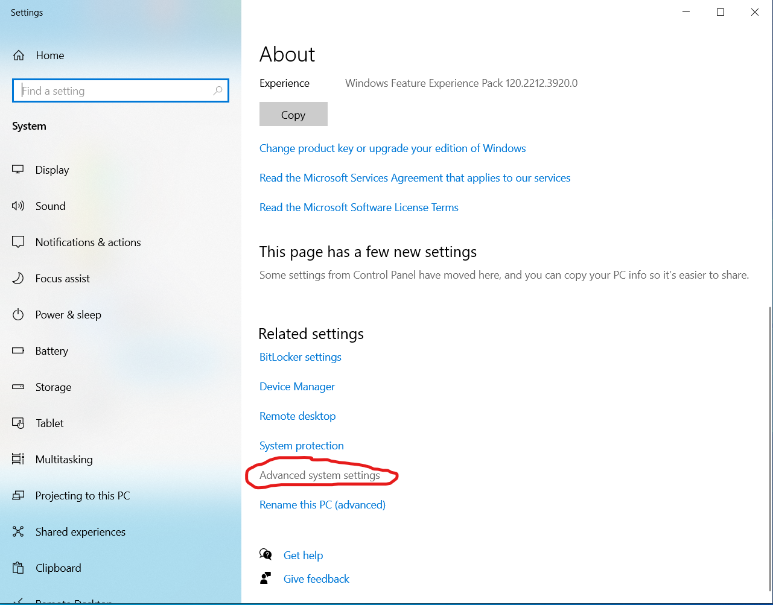Open Device Manager from Related settings
The image size is (773, 605).
click(x=297, y=386)
